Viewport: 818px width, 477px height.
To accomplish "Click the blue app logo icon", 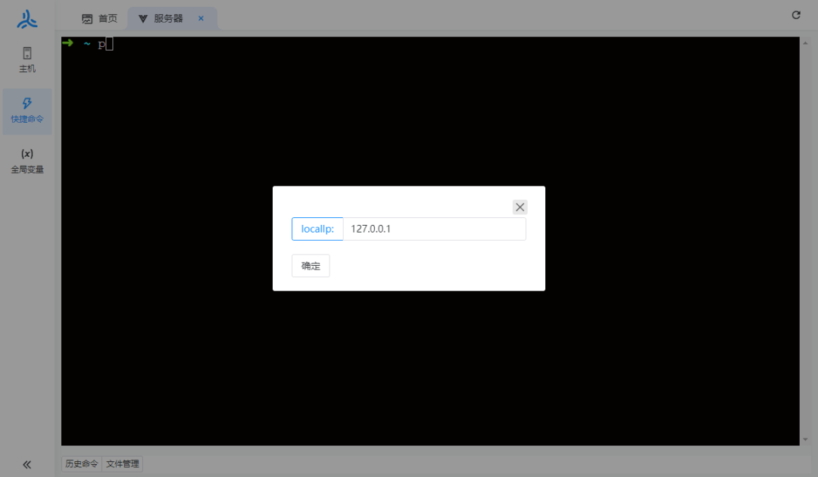I will pos(27,20).
